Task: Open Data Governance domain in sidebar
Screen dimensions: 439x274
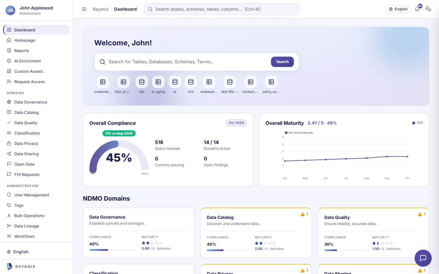Action: [37, 102]
